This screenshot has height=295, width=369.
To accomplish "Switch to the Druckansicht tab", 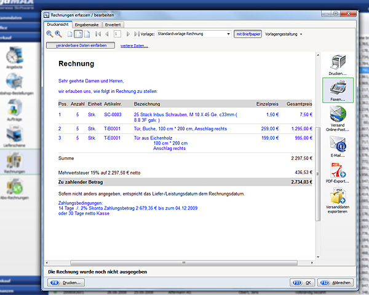I will 58,25.
